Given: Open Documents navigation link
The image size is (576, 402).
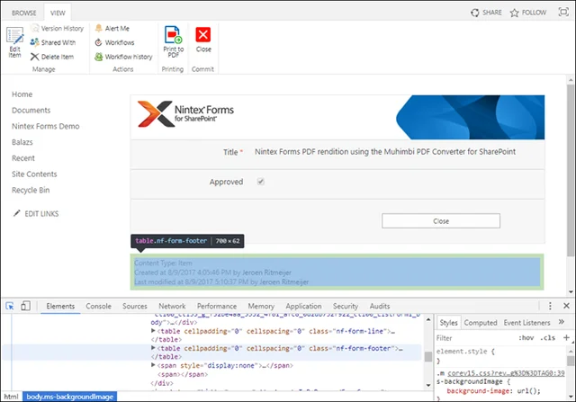Looking at the screenshot, I should click(31, 110).
